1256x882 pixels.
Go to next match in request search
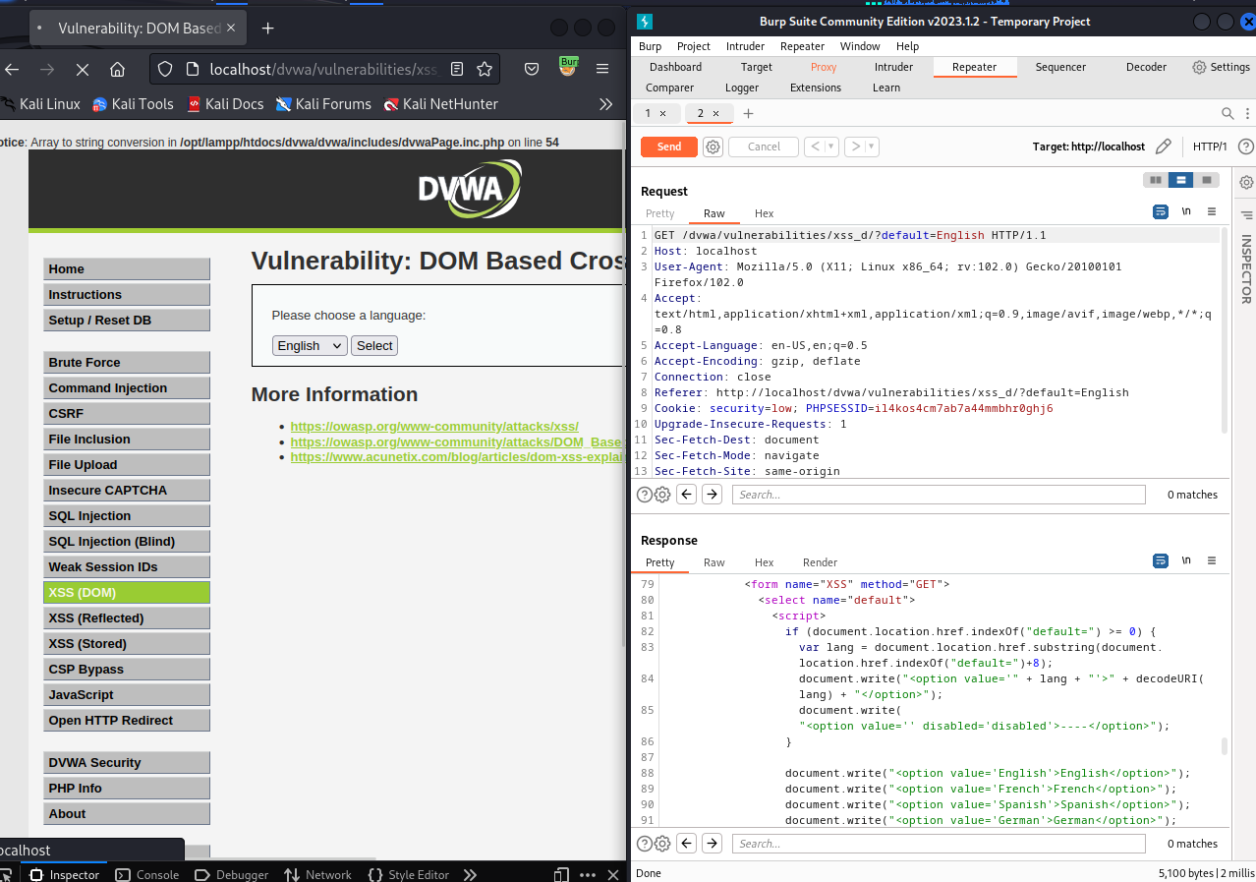(x=713, y=495)
